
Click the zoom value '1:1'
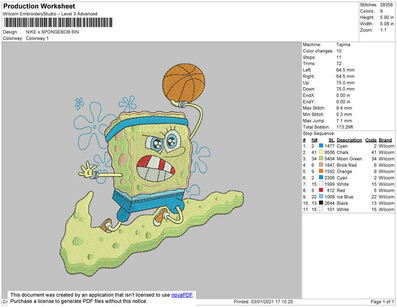coord(383,30)
